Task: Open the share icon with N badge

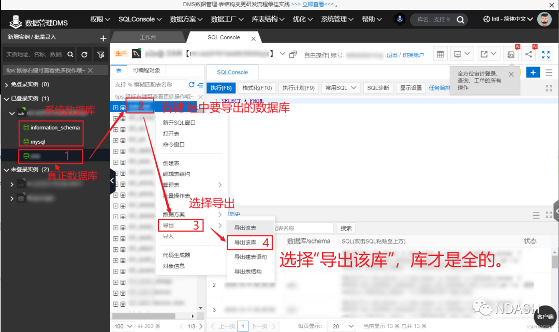Action: click(529, 53)
